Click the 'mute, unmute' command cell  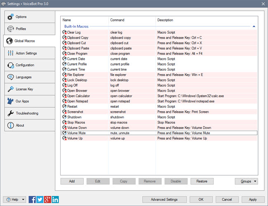coord(120,133)
